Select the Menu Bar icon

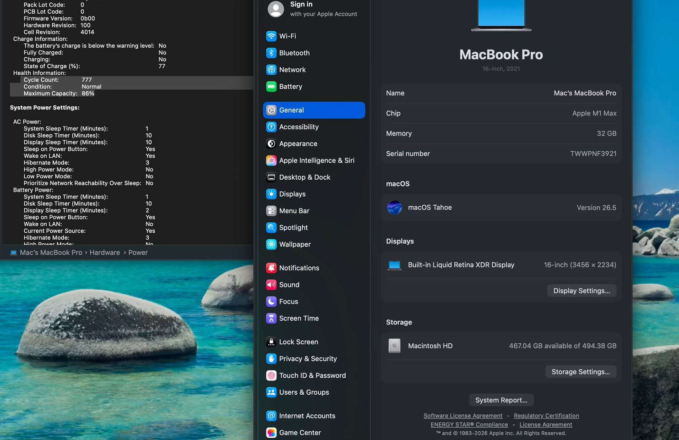271,211
